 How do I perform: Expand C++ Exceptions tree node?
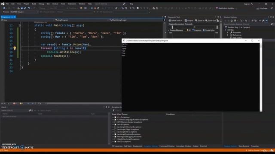click(113, 117)
